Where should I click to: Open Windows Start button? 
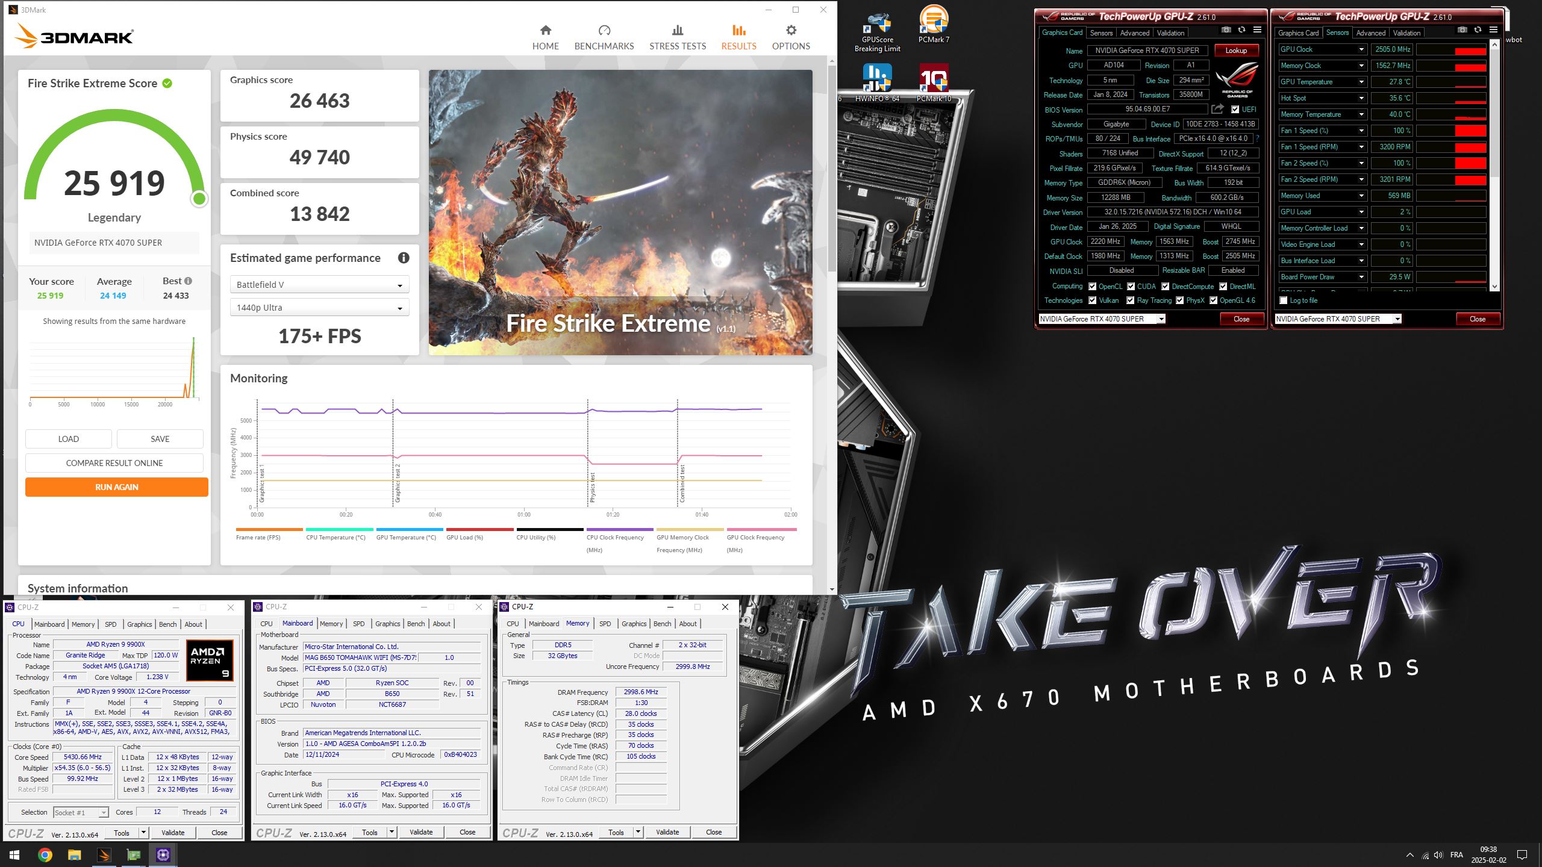[14, 855]
